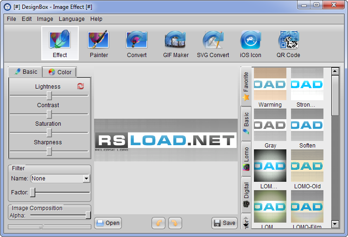Close the DesignBox window
Viewport: 348px width, 237px height.
tap(334, 5)
